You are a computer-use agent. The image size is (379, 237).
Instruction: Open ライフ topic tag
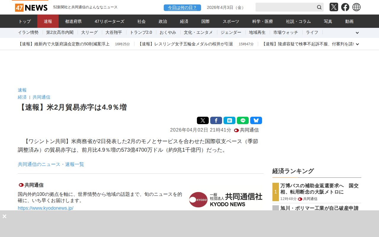312,33
